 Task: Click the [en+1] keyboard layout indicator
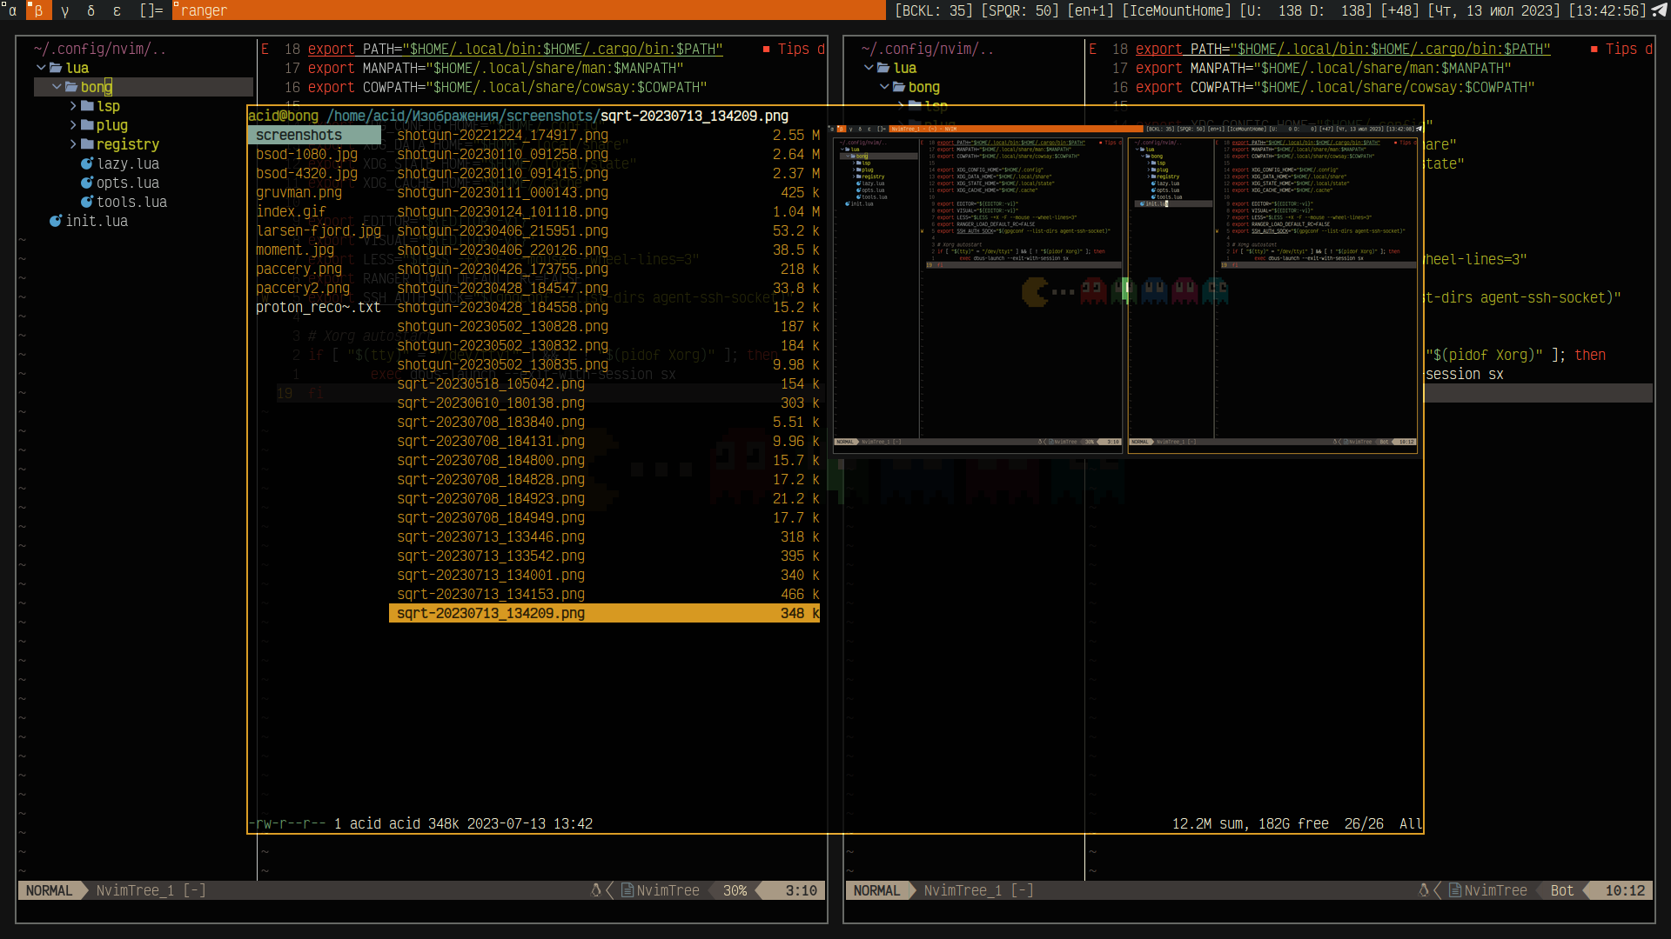(1088, 10)
